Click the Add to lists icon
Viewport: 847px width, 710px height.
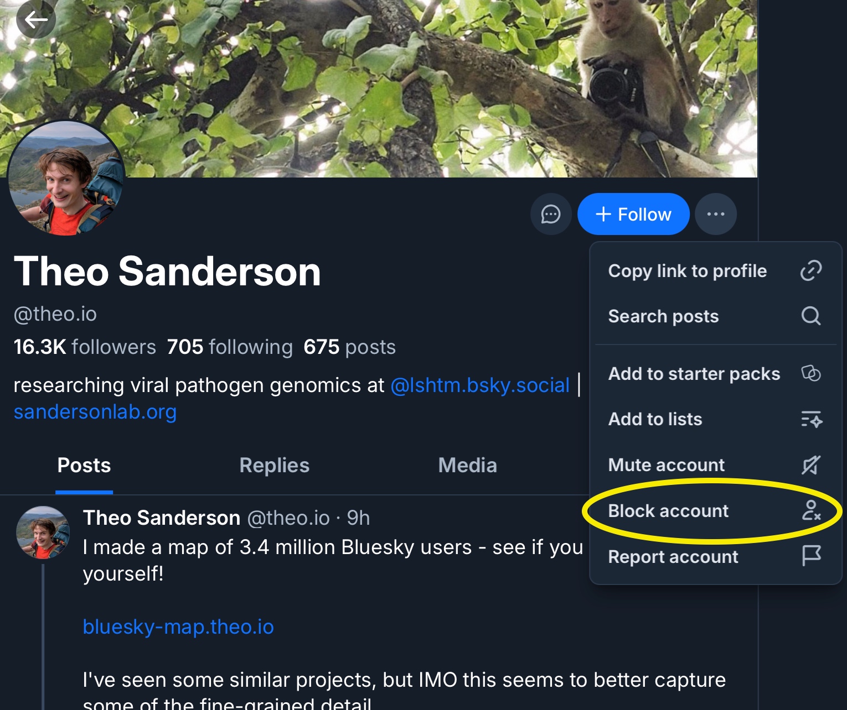[811, 419]
